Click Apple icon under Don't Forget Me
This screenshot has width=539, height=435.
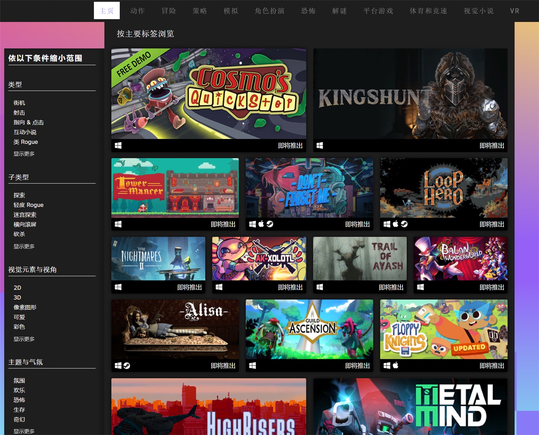pyautogui.click(x=261, y=224)
